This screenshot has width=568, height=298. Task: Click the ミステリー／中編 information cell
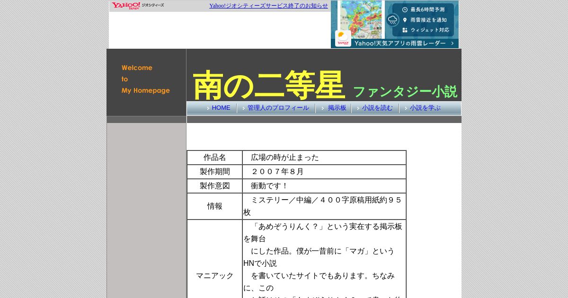(x=324, y=206)
